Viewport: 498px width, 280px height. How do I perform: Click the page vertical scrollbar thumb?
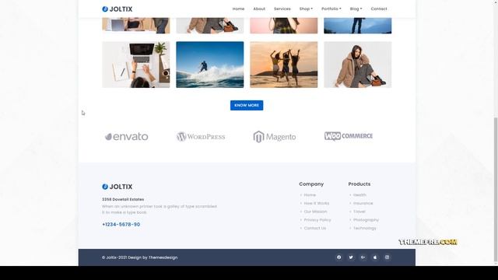(x=496, y=190)
